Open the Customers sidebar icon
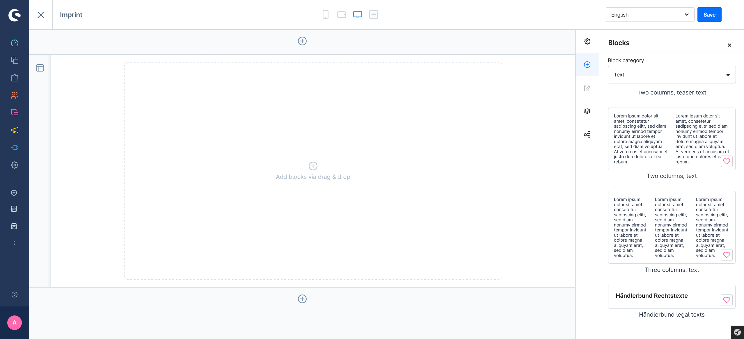The width and height of the screenshot is (744, 339). point(15,95)
